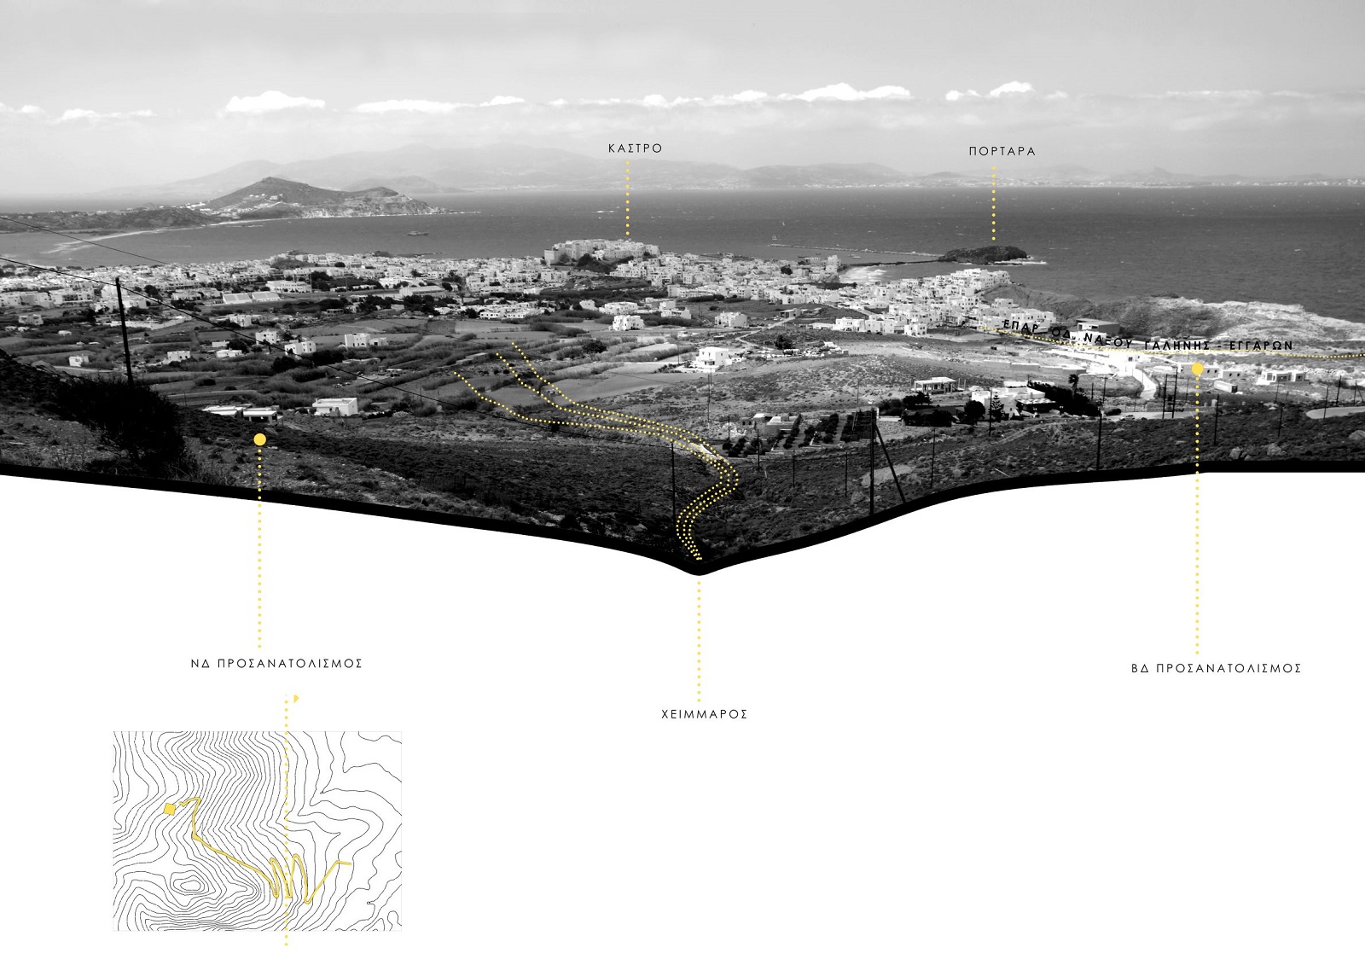Screen dimensions: 1365x965
Task: Click the yellow dot marker beside the road
Action: point(1197,369)
